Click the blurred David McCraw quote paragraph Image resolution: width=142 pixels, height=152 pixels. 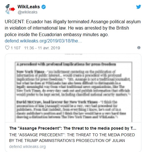71,110
